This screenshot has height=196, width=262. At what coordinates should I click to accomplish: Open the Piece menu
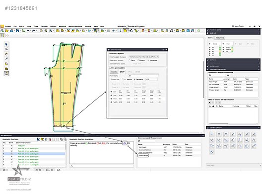[x=21, y=26]
